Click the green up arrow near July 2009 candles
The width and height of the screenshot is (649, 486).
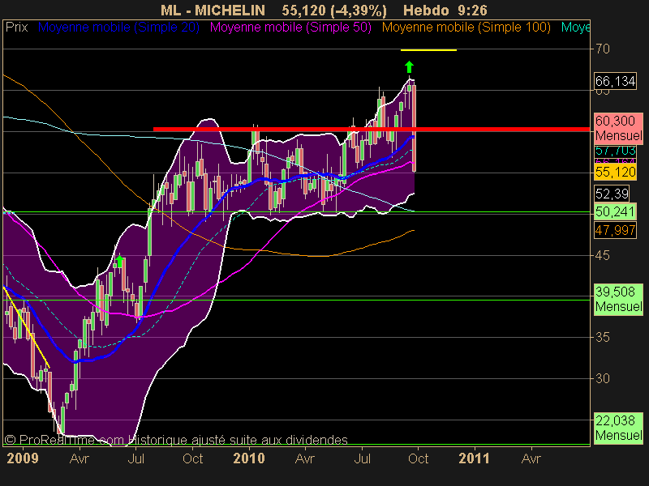[119, 261]
